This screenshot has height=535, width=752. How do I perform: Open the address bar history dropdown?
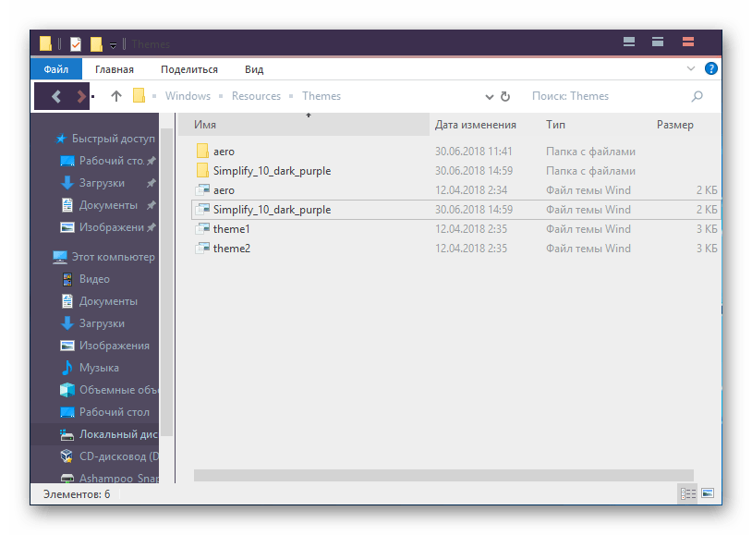pos(490,96)
